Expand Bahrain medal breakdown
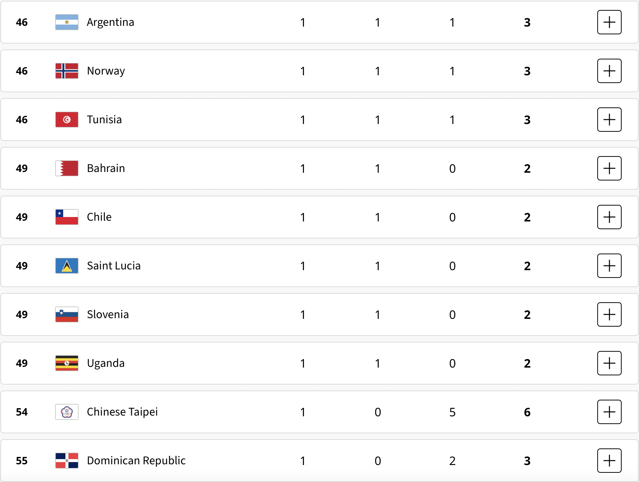Screen dimensions: 639x482 (x=609, y=168)
